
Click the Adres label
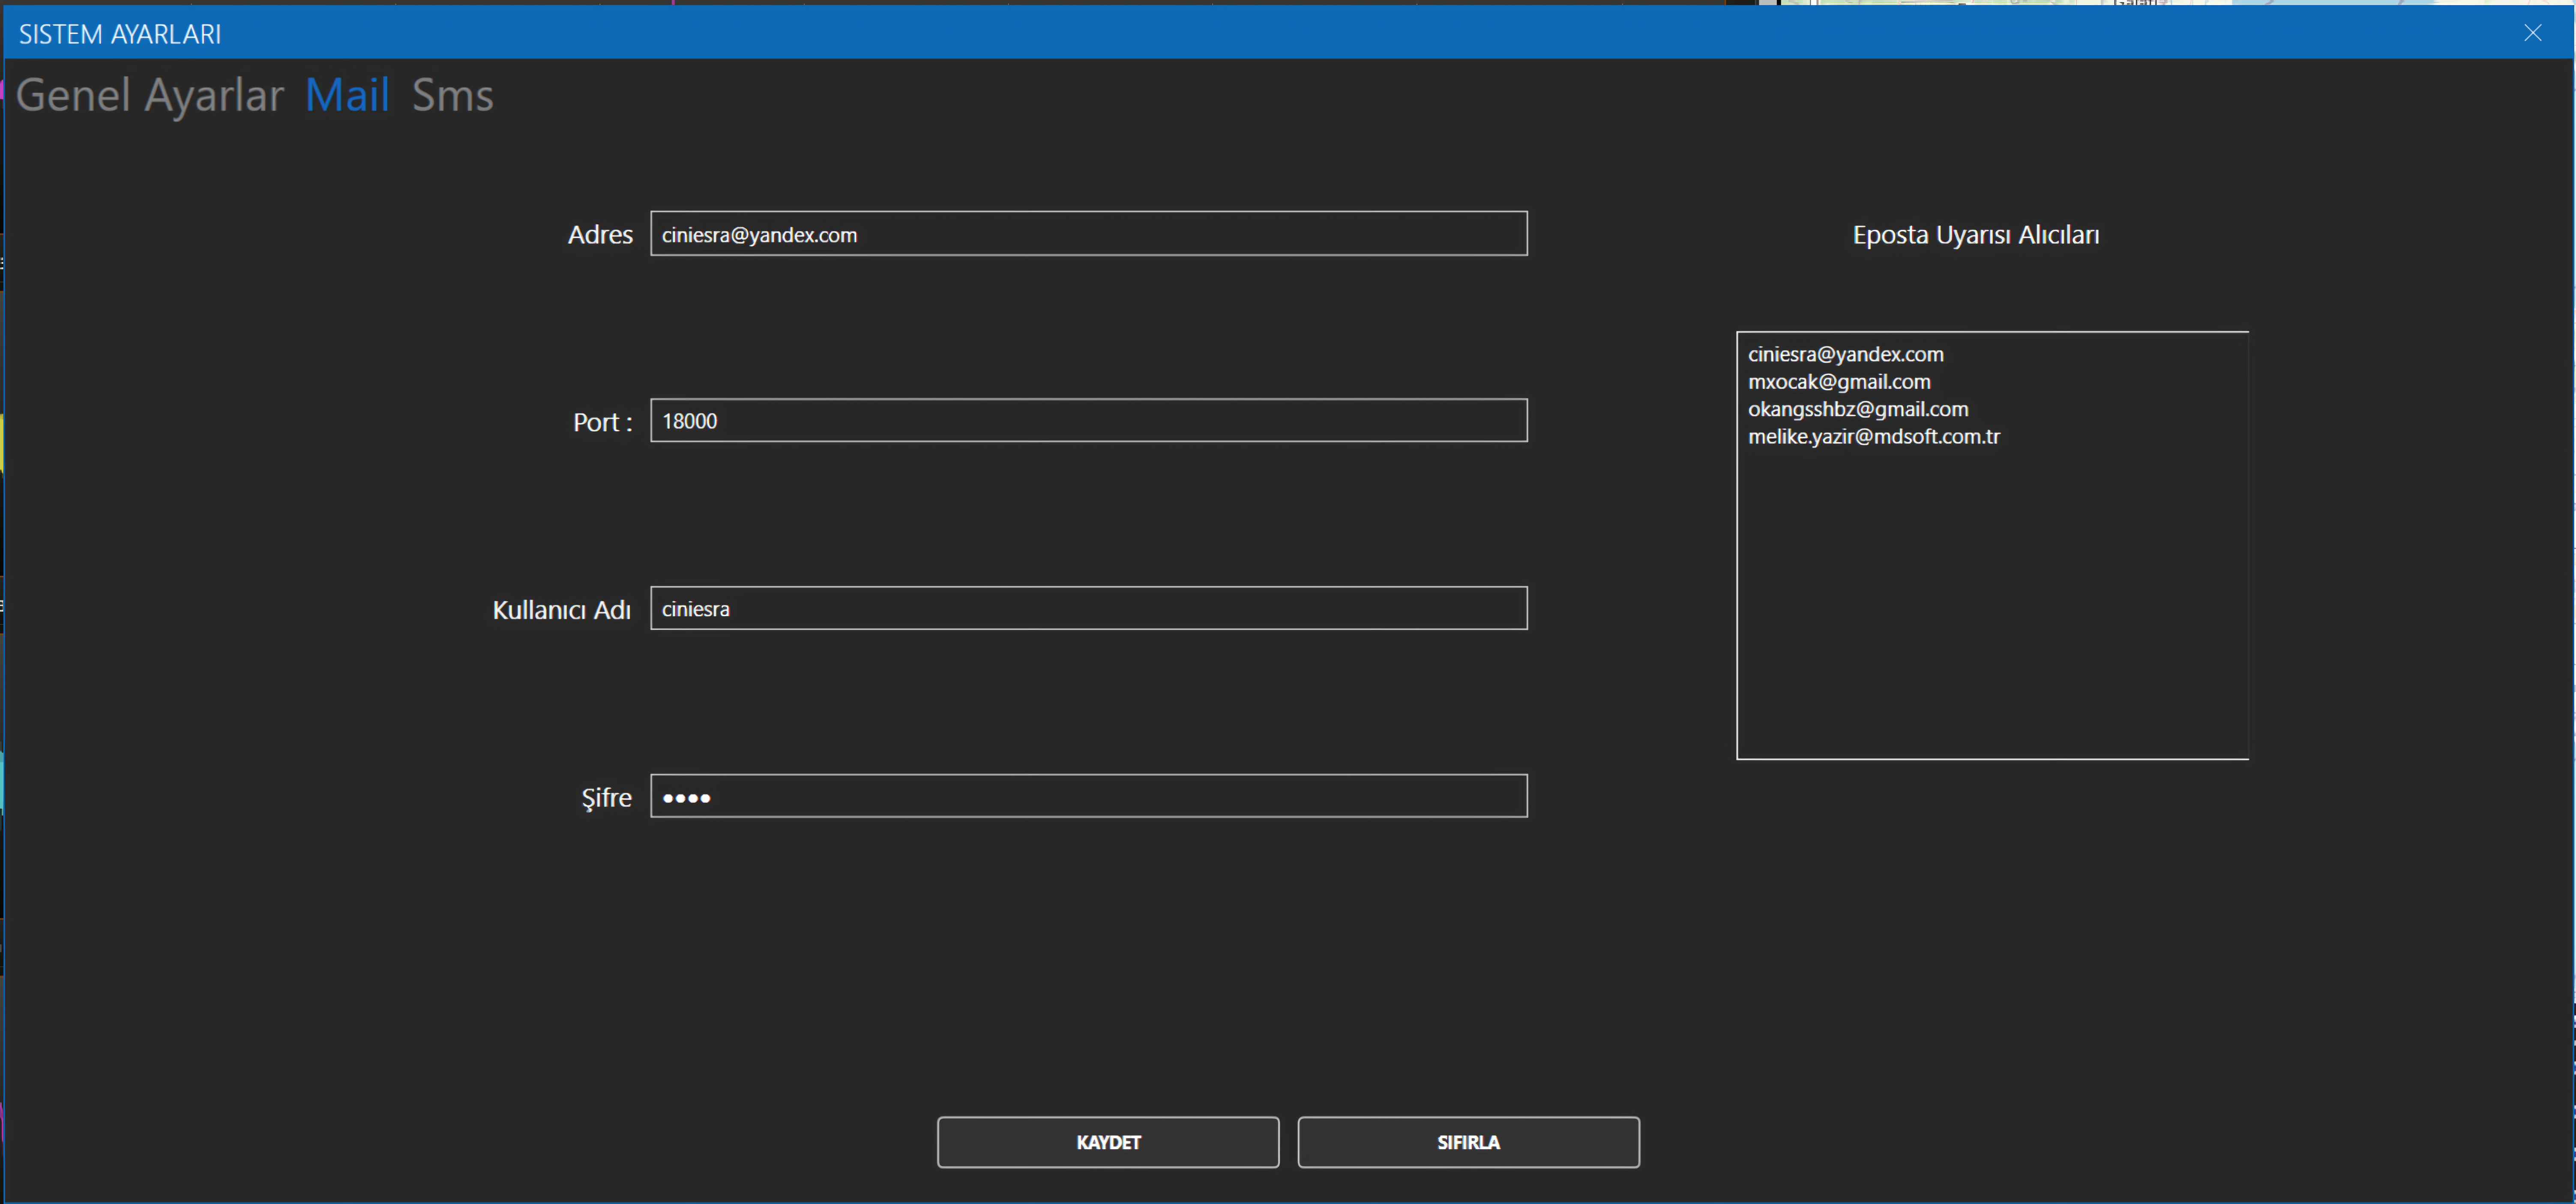tap(600, 235)
